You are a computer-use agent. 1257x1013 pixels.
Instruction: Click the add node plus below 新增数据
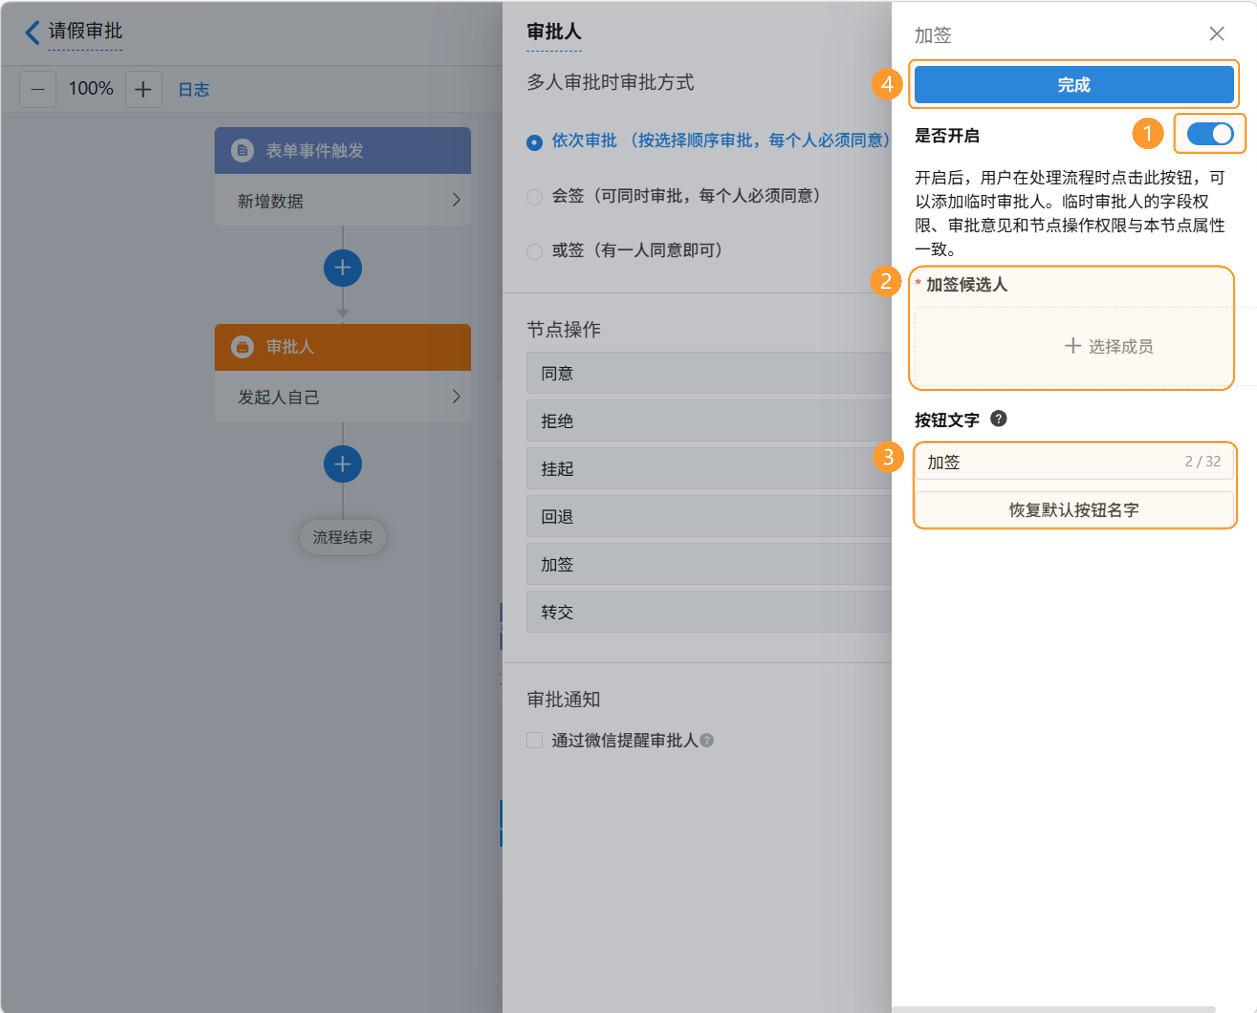tap(343, 268)
